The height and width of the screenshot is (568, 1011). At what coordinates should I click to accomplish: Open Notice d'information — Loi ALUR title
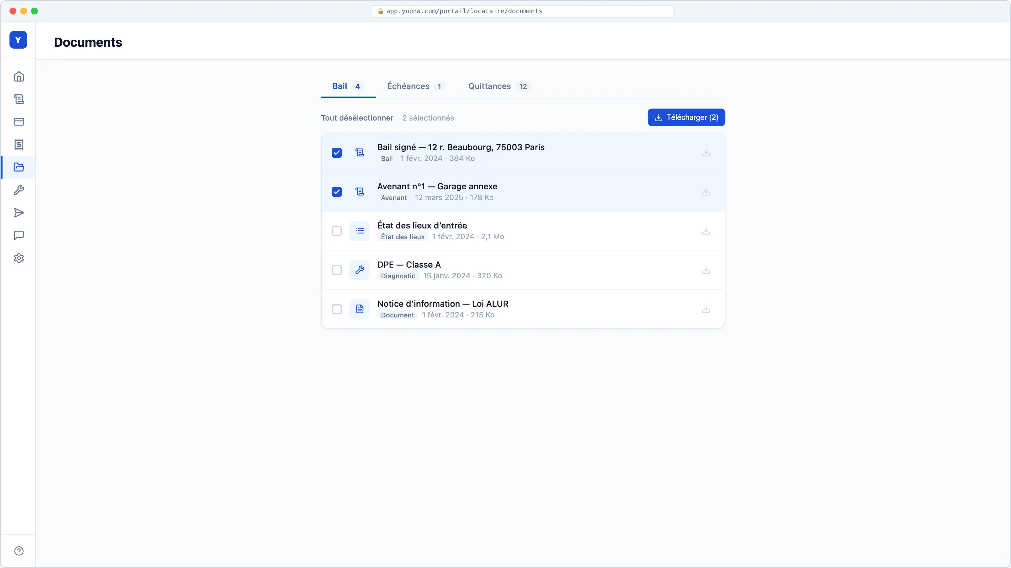tap(443, 304)
